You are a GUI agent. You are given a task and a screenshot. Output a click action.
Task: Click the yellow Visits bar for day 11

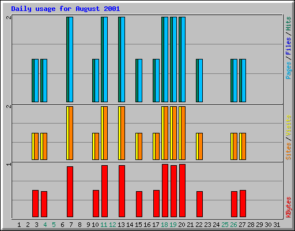[x=102, y=133]
